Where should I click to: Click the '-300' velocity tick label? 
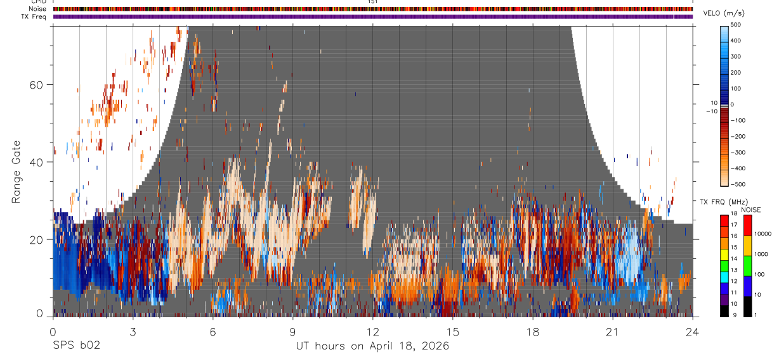coord(738,153)
